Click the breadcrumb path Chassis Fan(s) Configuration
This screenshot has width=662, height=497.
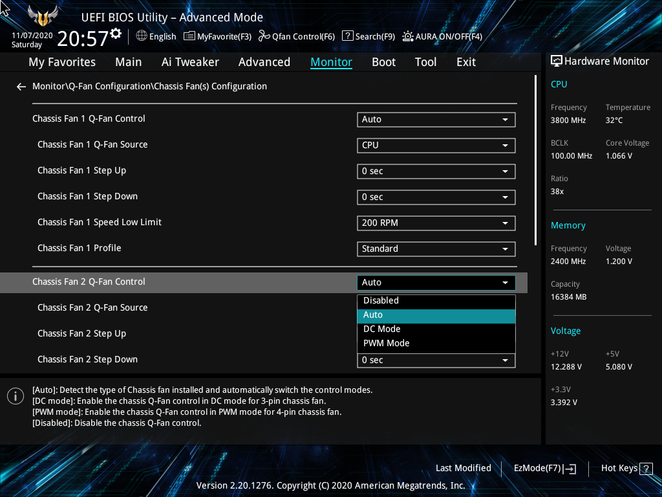[x=210, y=87]
